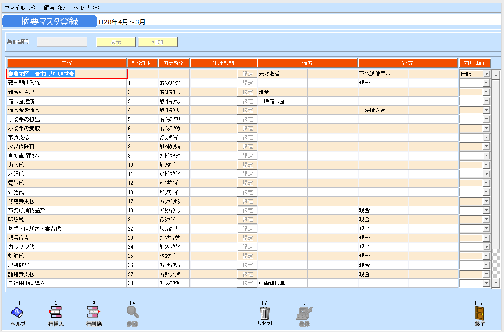This screenshot has width=504, height=332.
Task: Open the 編集(E) menu
Action: (x=54, y=8)
